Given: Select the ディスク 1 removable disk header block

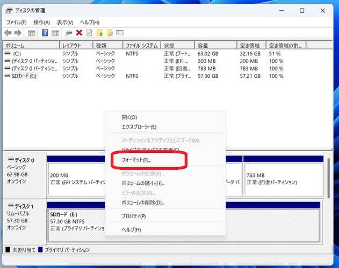Looking at the screenshot, I should point(24,222).
